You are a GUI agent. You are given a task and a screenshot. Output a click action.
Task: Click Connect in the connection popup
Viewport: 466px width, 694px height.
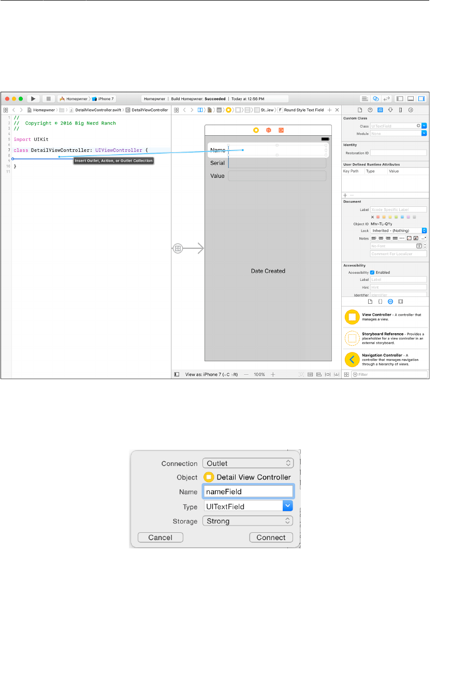click(x=271, y=537)
